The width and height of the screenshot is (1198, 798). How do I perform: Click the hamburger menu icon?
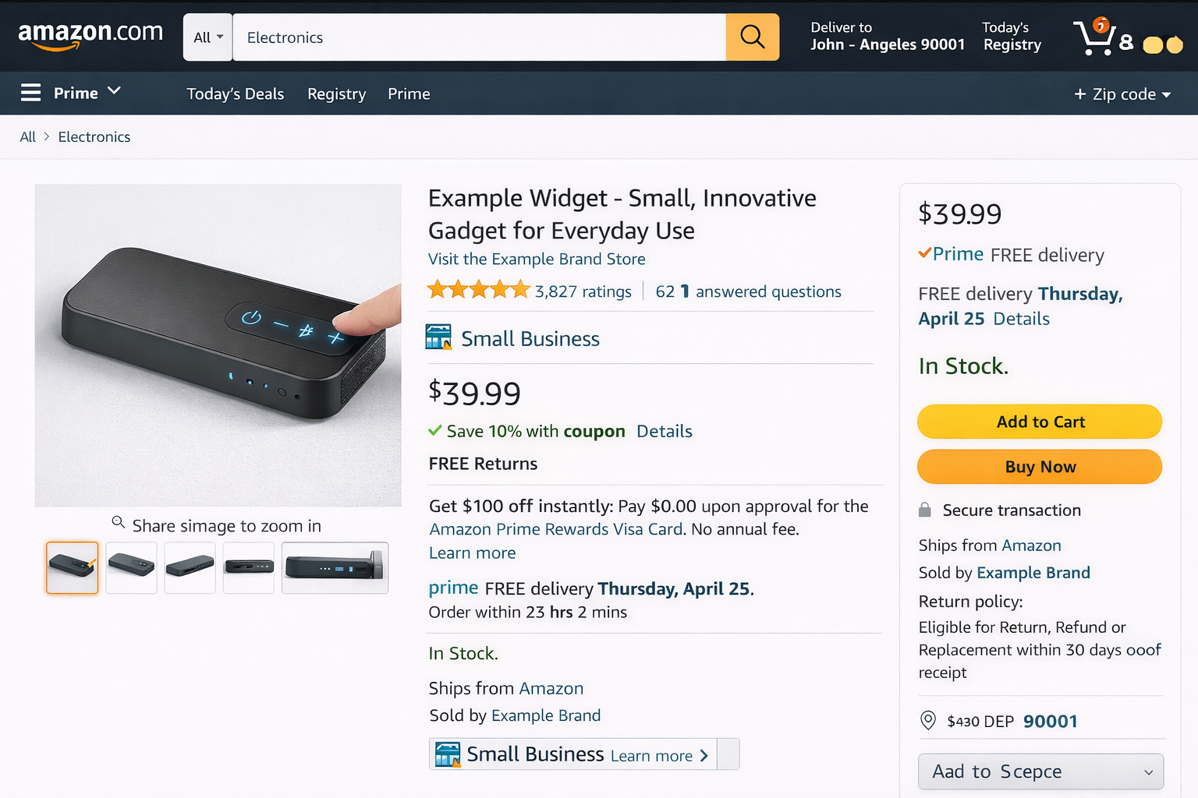click(x=30, y=93)
